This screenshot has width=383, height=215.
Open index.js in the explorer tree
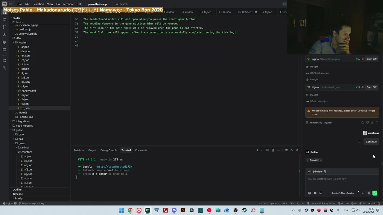(x=23, y=113)
